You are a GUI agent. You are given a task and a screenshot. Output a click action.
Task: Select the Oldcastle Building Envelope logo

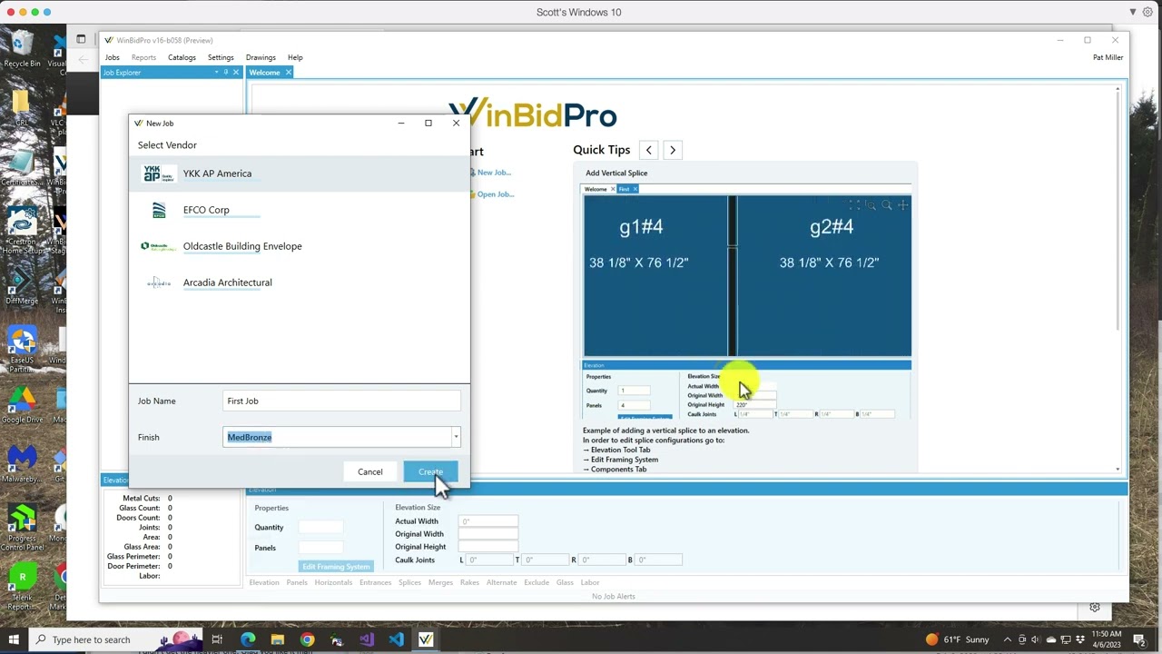click(158, 246)
